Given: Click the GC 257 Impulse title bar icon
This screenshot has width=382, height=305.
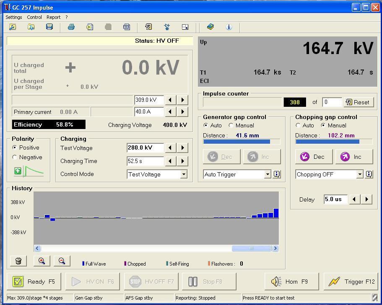Looking at the screenshot, I should [8, 7].
